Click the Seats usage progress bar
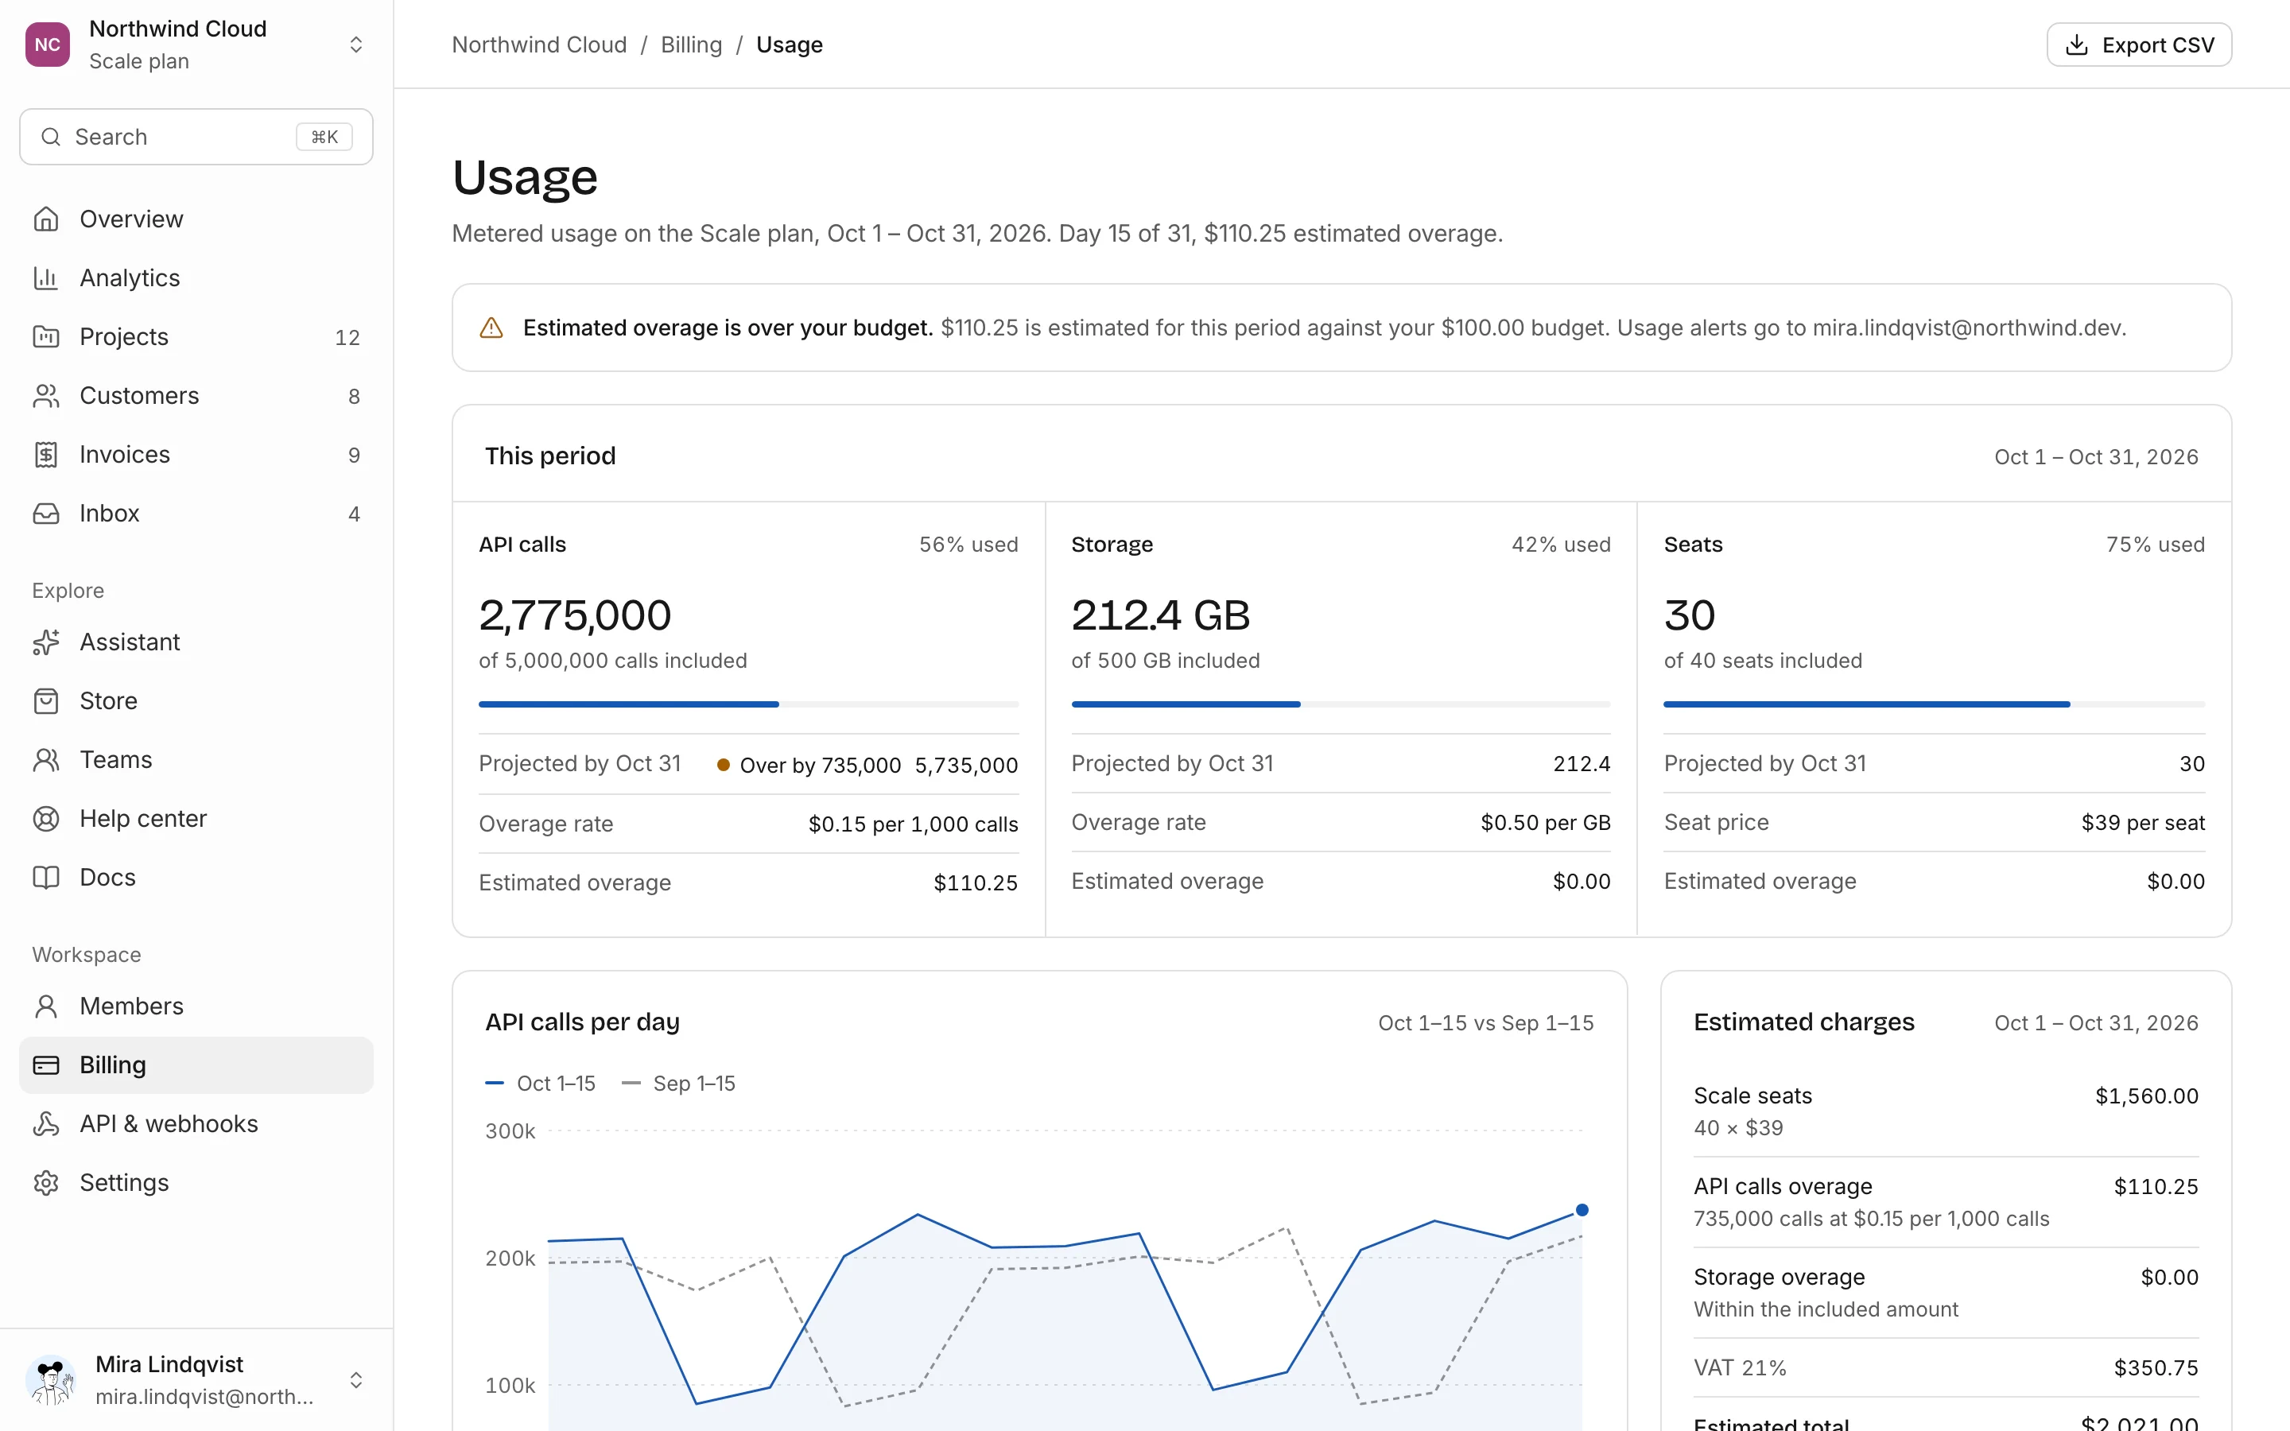Screen dimensions: 2290x1431 (1935, 704)
